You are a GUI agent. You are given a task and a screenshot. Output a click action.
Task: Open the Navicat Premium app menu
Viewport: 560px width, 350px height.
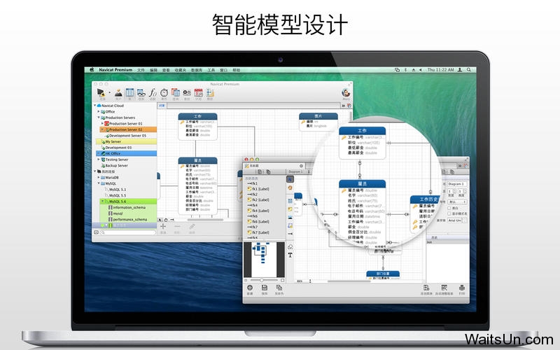pos(115,70)
